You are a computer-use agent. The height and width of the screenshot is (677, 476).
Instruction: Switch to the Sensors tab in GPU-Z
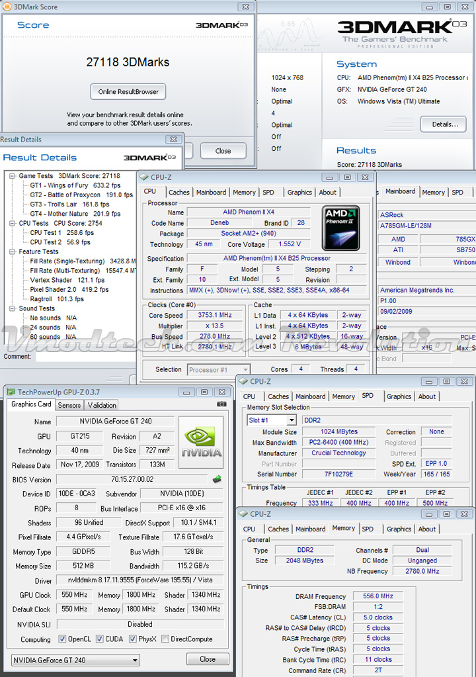coord(69,405)
